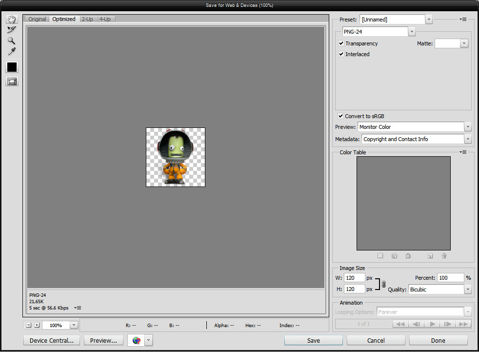Screen dimensions: 479x352
Task: Open the PNG-24 file format dropdown
Action: (x=412, y=32)
